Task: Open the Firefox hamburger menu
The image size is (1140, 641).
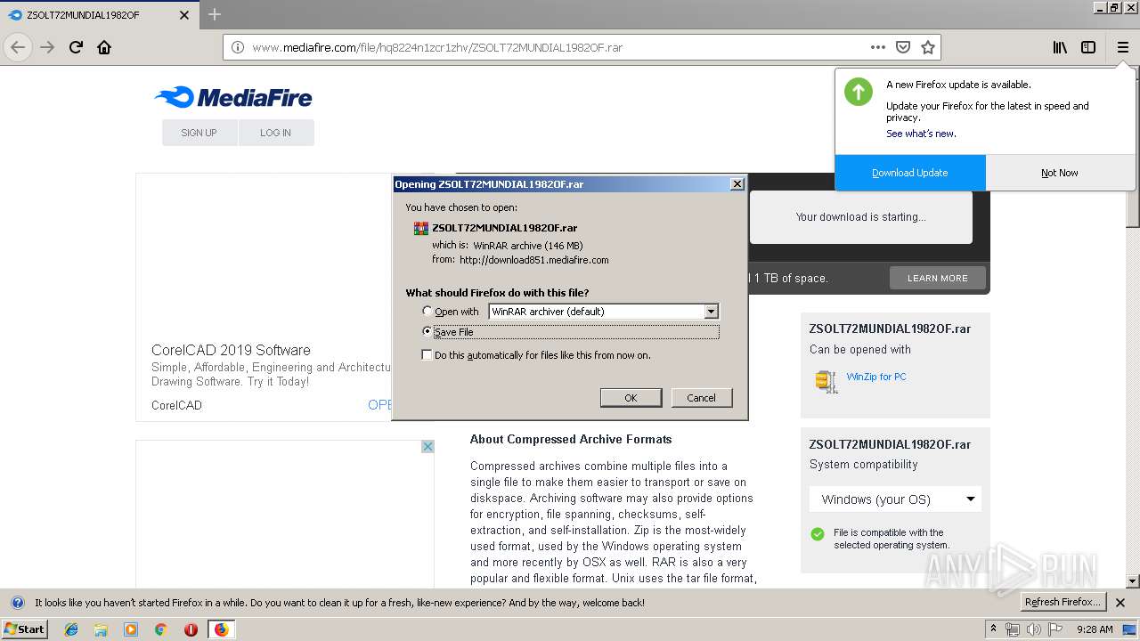Action: [x=1122, y=47]
